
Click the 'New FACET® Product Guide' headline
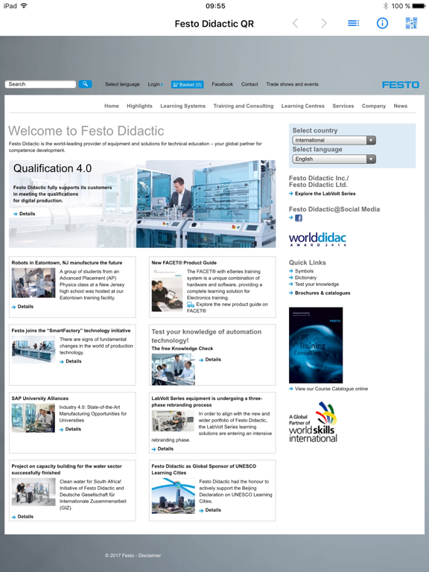click(184, 263)
